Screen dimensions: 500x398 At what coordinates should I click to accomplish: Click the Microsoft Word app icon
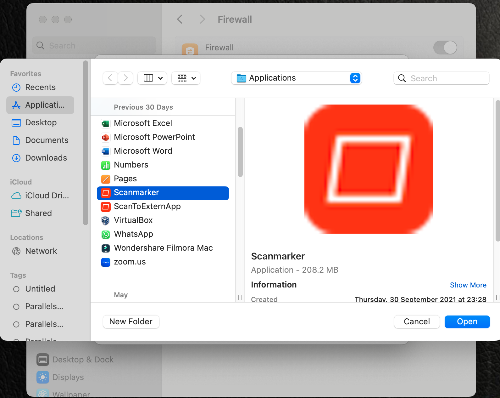click(105, 151)
